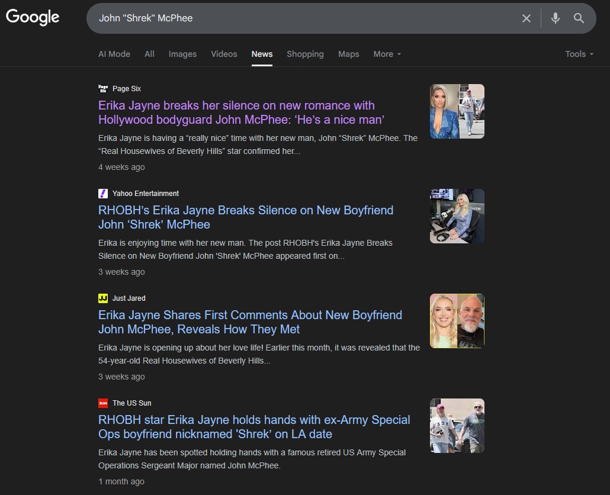The height and width of the screenshot is (495, 610).
Task: Click the Yahoo Entertainment source favicon
Action: tap(103, 194)
